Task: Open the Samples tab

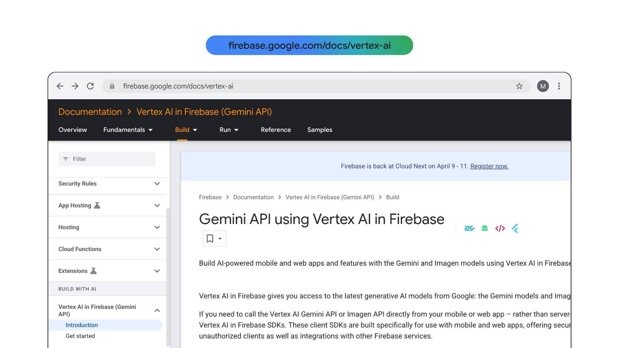Action: pyautogui.click(x=319, y=130)
